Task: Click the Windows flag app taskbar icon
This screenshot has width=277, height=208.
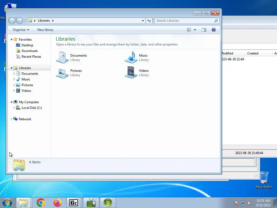Action: [x=108, y=203]
